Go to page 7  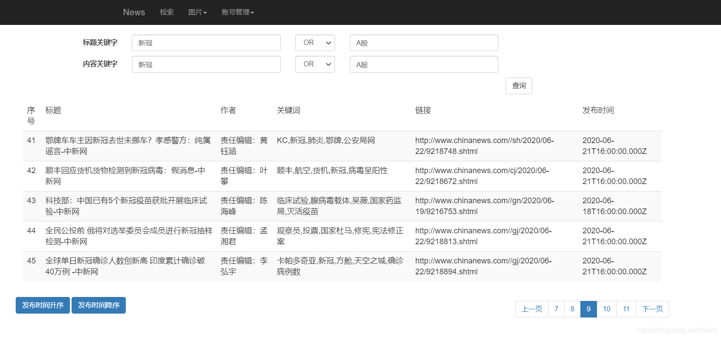click(556, 309)
